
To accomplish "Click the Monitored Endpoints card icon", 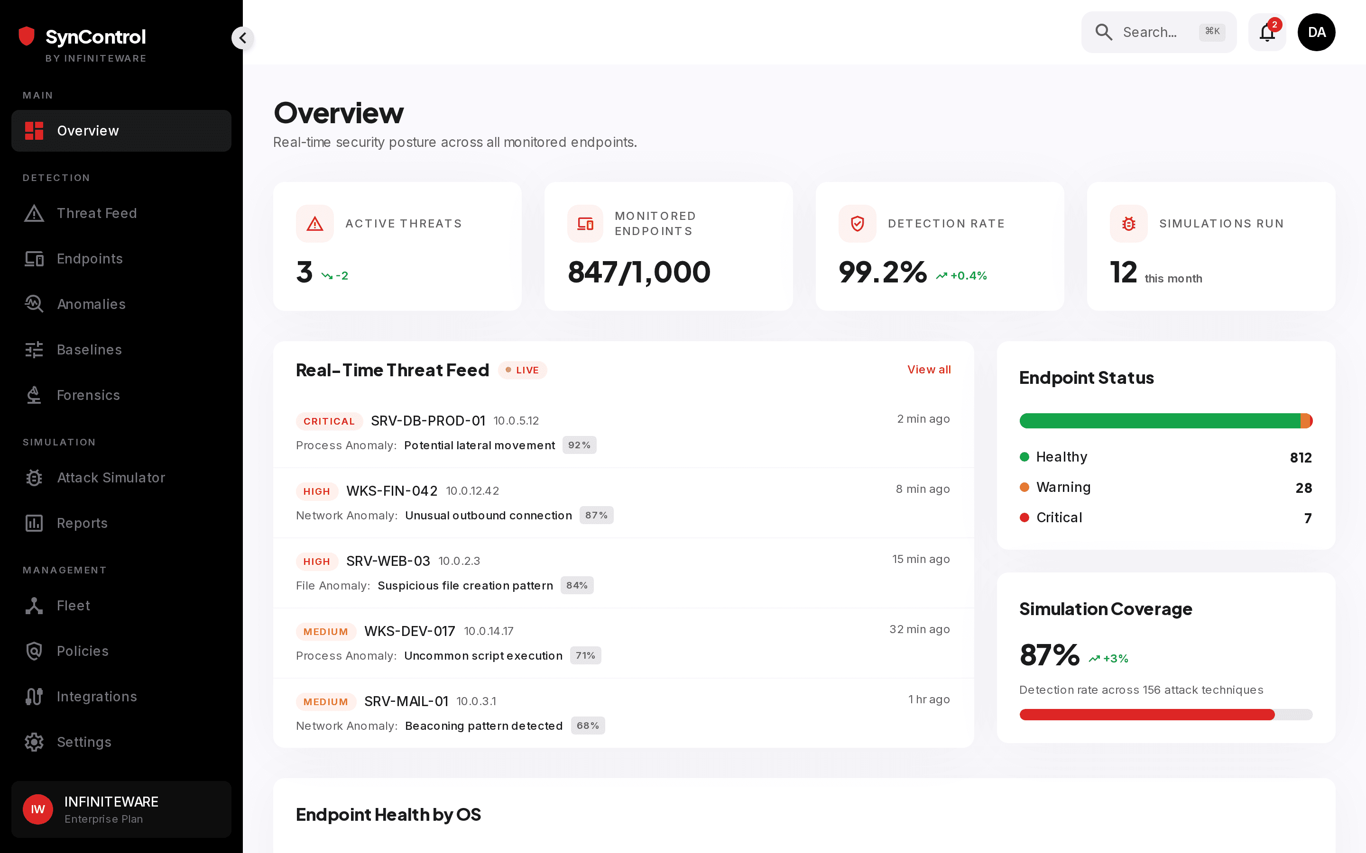I will pyautogui.click(x=586, y=223).
